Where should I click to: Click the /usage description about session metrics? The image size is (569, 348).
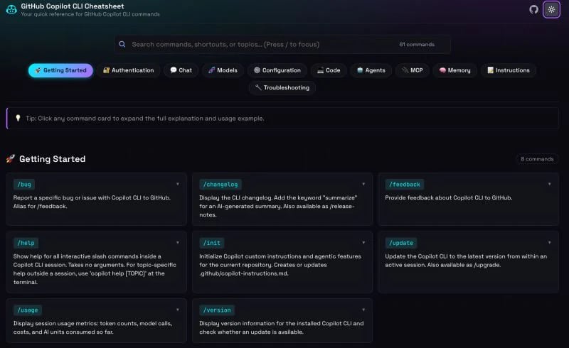(x=93, y=327)
